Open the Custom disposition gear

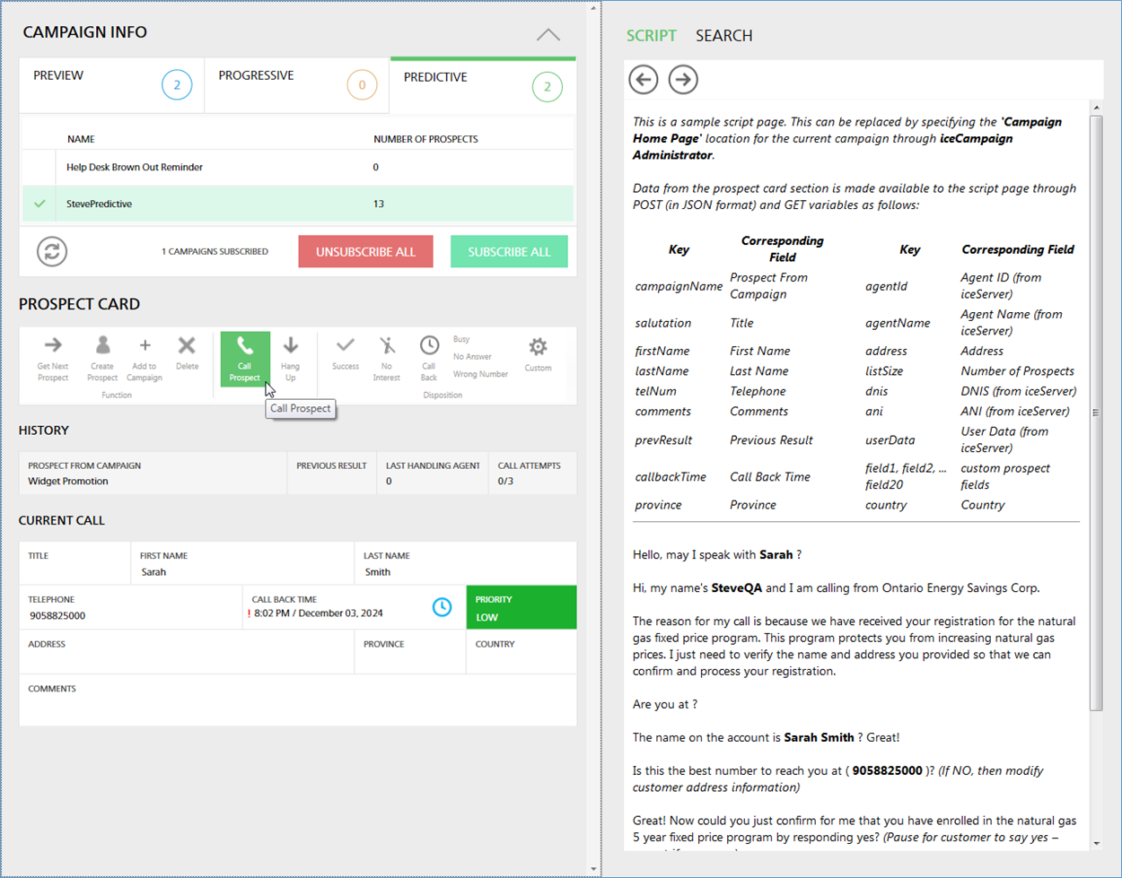[538, 347]
